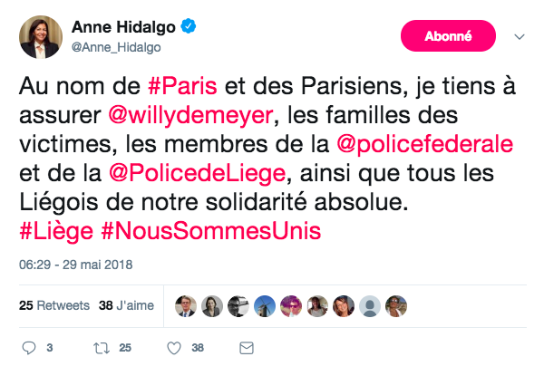Screen dimensions: 544x376
Task: Click the reply speech bubble icon
Action: coord(28,347)
